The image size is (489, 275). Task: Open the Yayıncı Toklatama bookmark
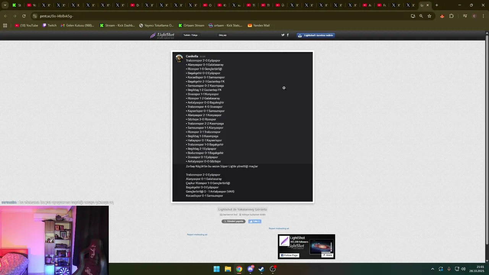[x=156, y=26]
